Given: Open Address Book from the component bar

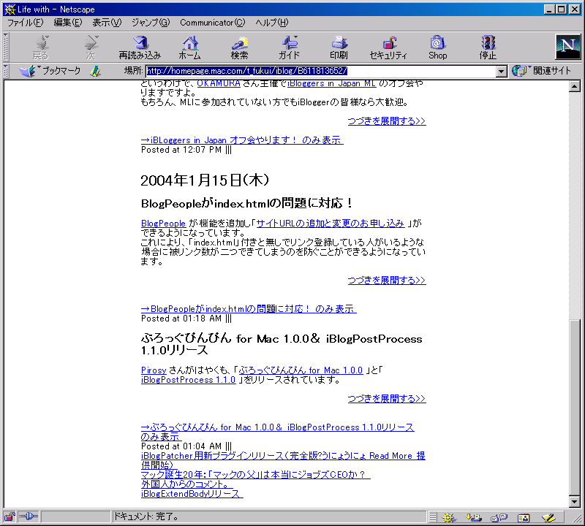Looking at the screenshot, I should (x=524, y=517).
